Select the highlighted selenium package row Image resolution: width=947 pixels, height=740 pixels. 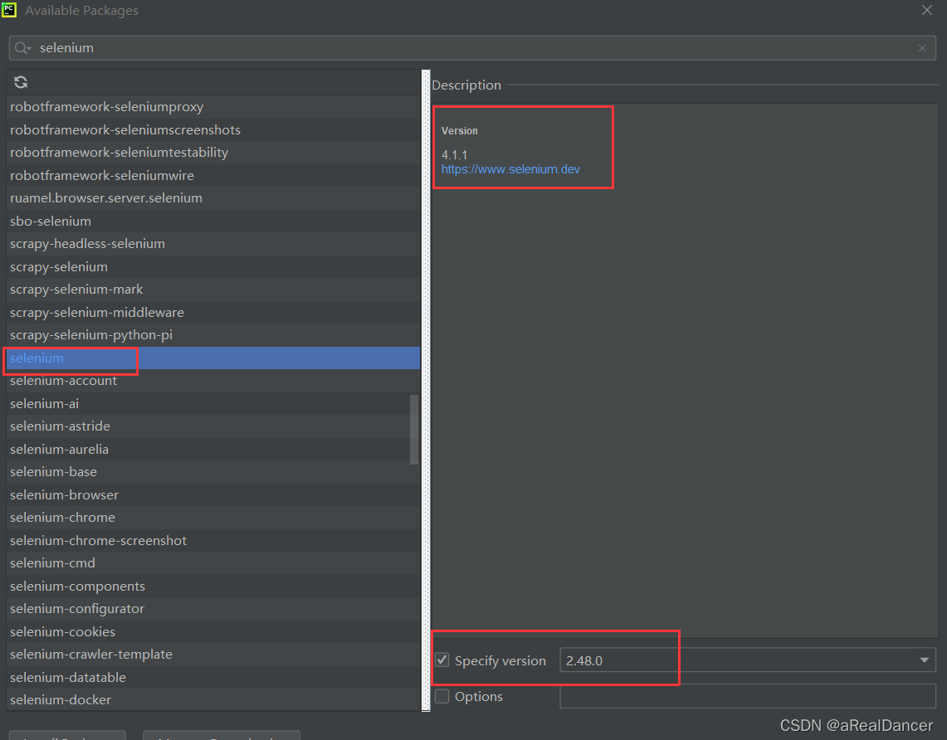click(213, 358)
